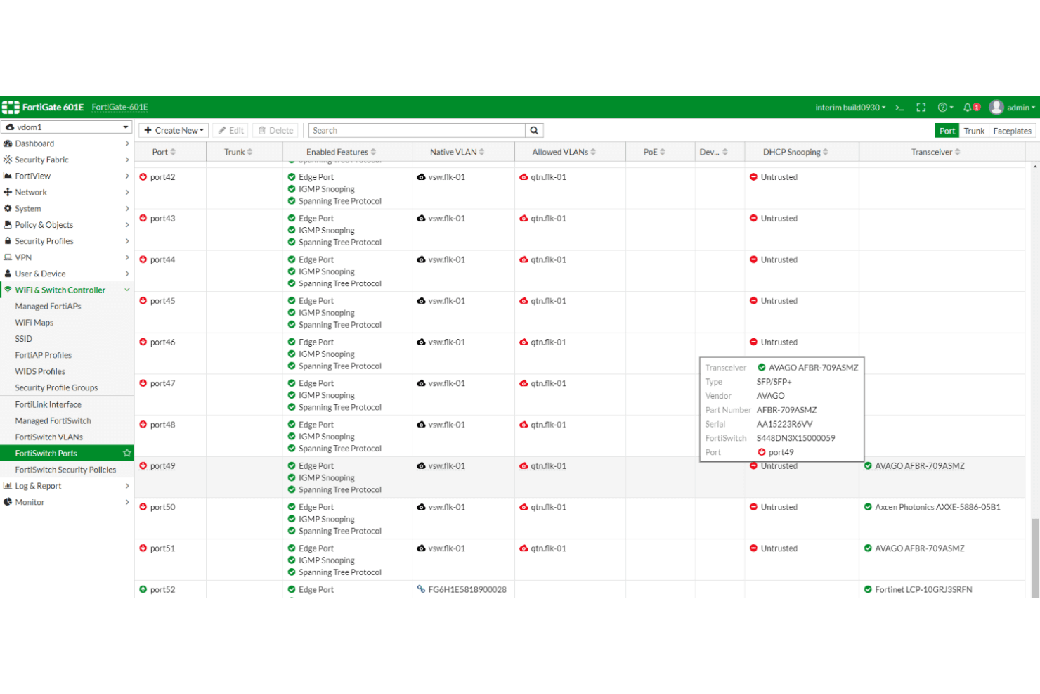Click native VLAN cloud icon for port45
The image size is (1040, 694).
coord(421,301)
